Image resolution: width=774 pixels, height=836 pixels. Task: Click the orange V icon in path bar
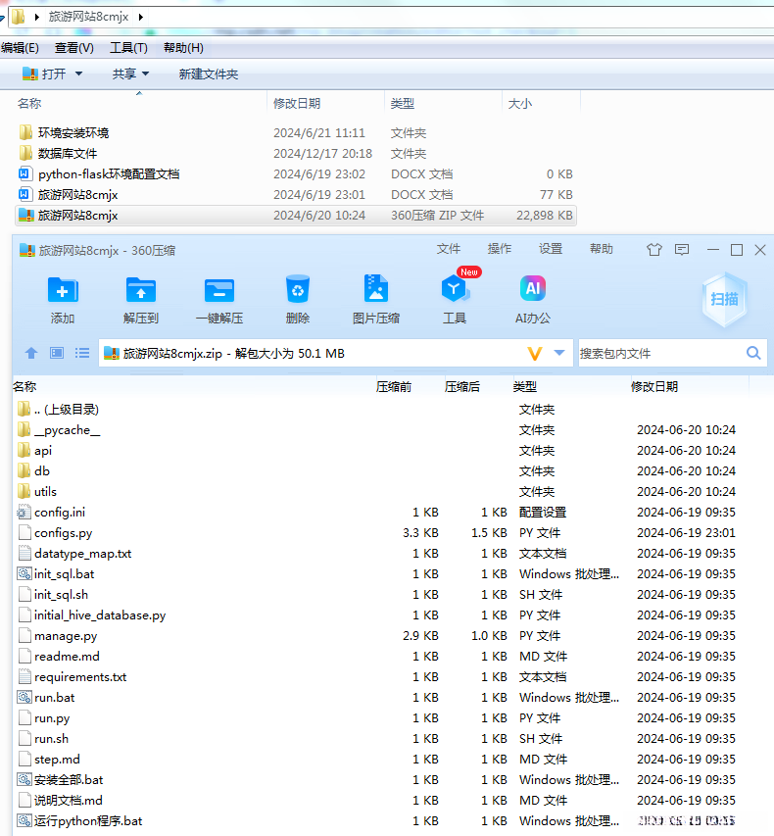pos(535,354)
